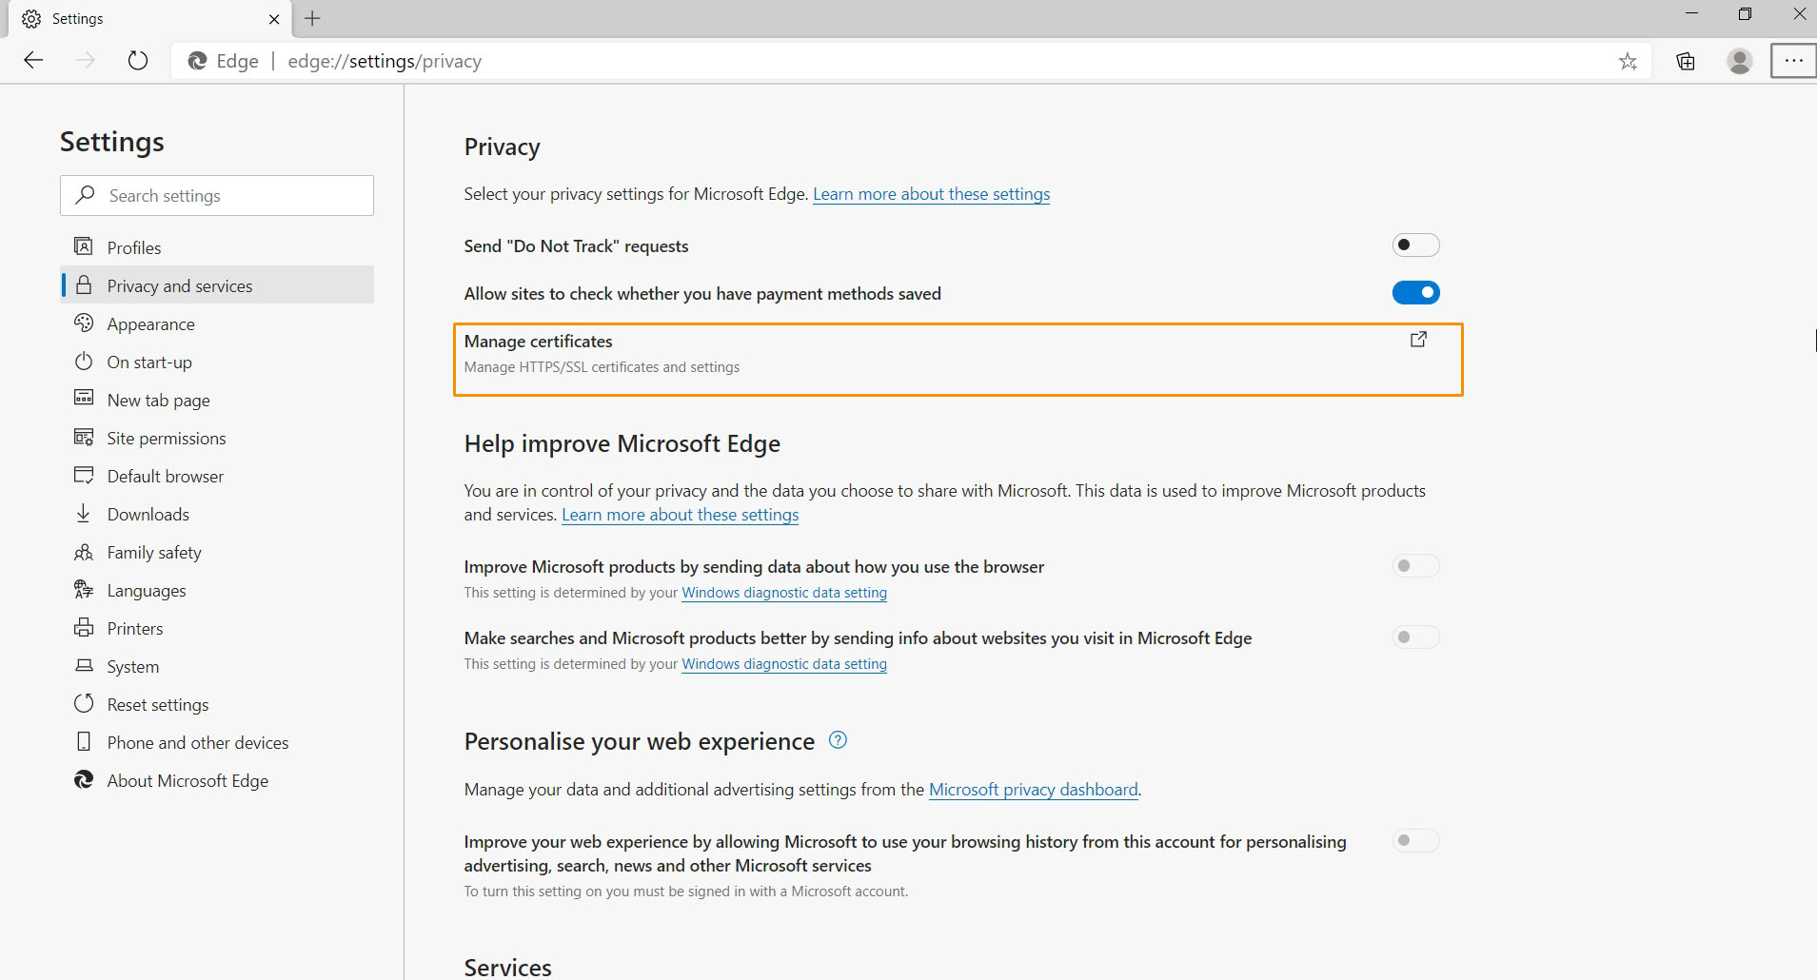Toggle the browsing history personalisation switch
Image resolution: width=1817 pixels, height=980 pixels.
coord(1415,841)
